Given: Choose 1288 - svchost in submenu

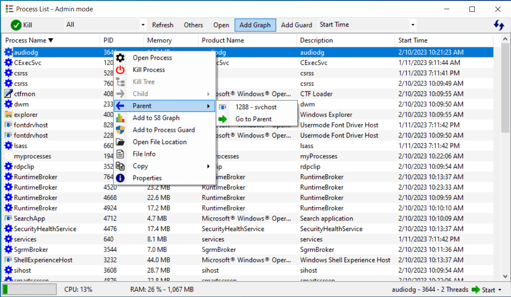Looking at the screenshot, I should click(256, 107).
